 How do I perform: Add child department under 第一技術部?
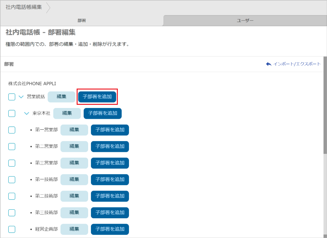(x=110, y=180)
